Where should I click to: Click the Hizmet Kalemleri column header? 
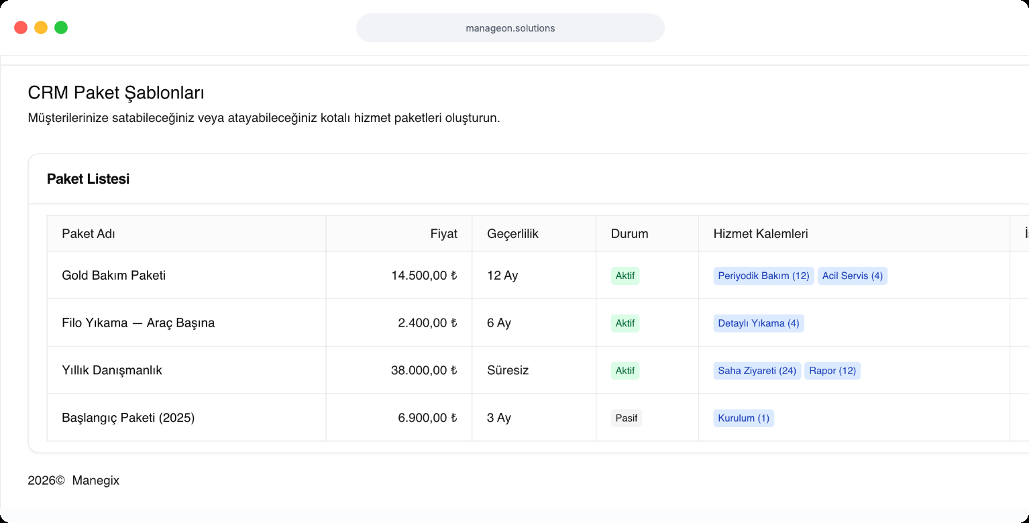pyautogui.click(x=854, y=234)
